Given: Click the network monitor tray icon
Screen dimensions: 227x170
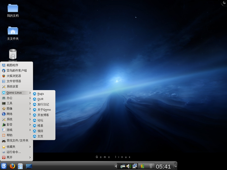Looking at the screenshot, I should (135, 166).
